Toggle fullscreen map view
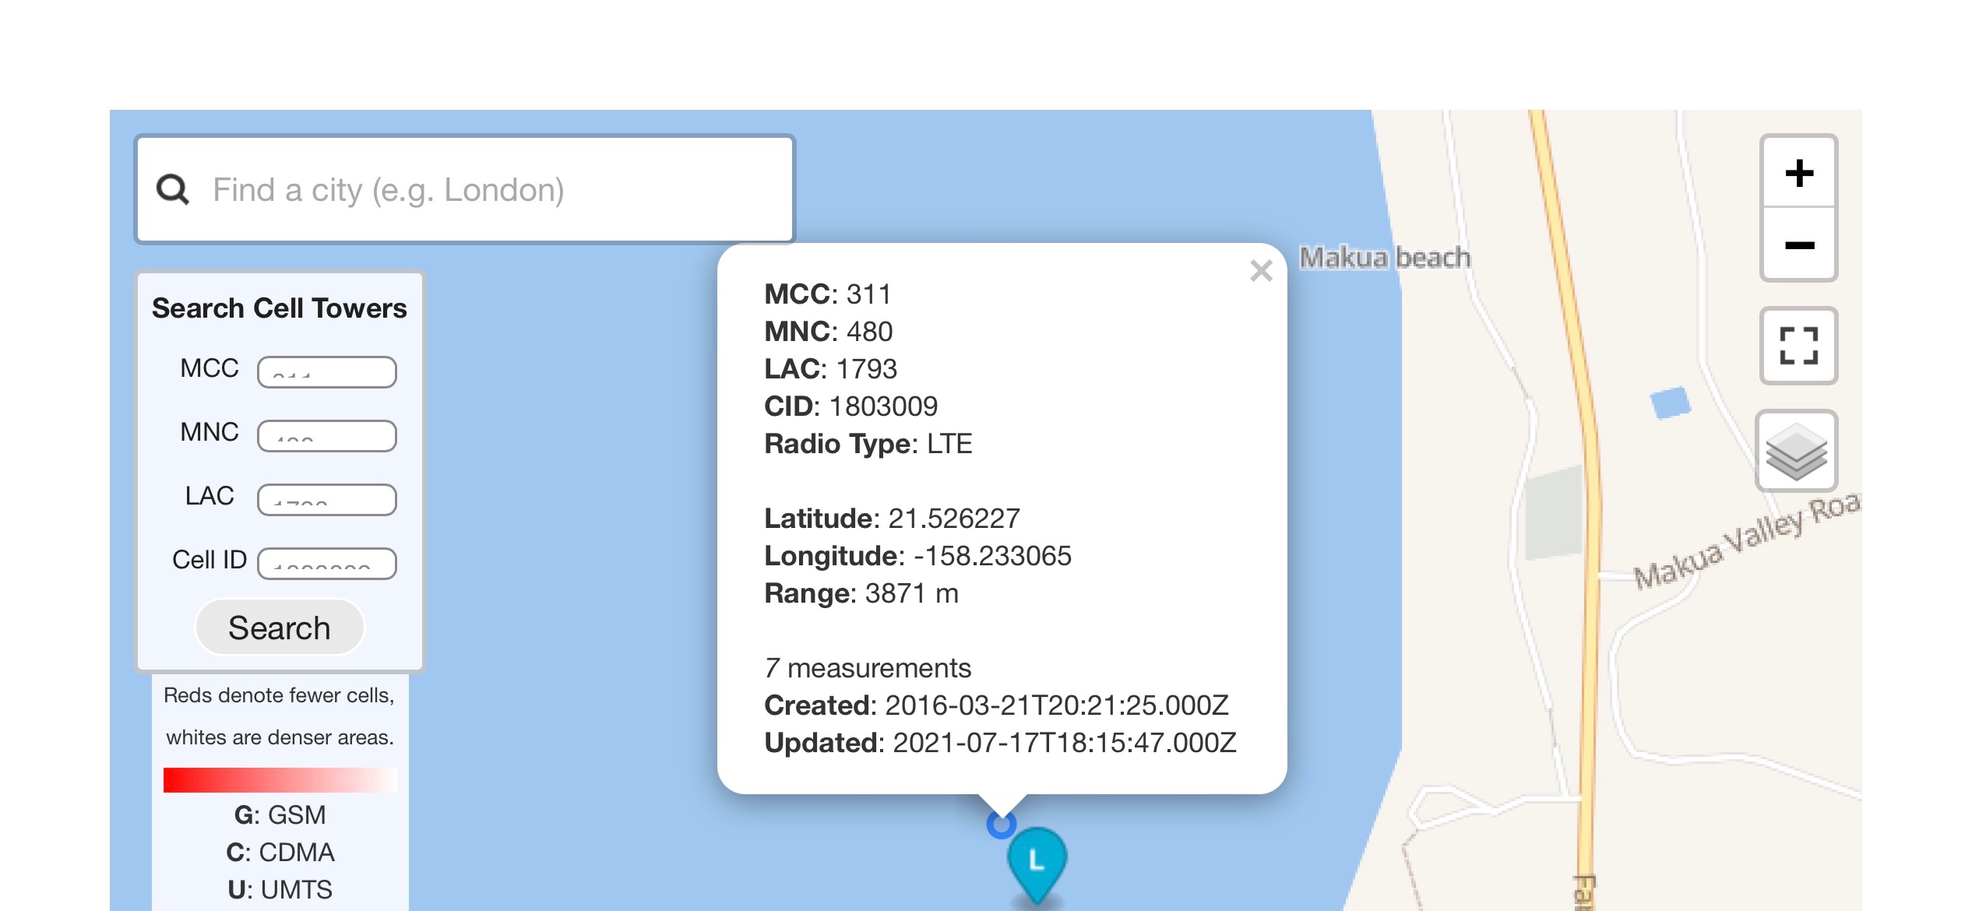This screenshot has height=911, width=1972. 1798,345
